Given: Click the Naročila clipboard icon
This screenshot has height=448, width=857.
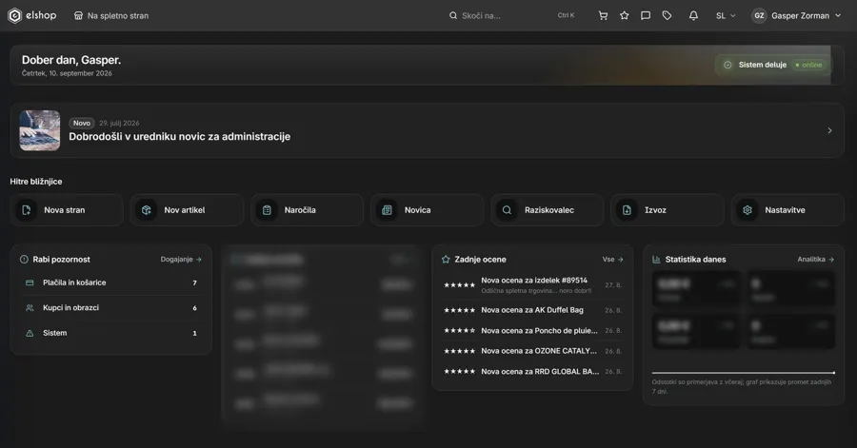Looking at the screenshot, I should [x=267, y=210].
